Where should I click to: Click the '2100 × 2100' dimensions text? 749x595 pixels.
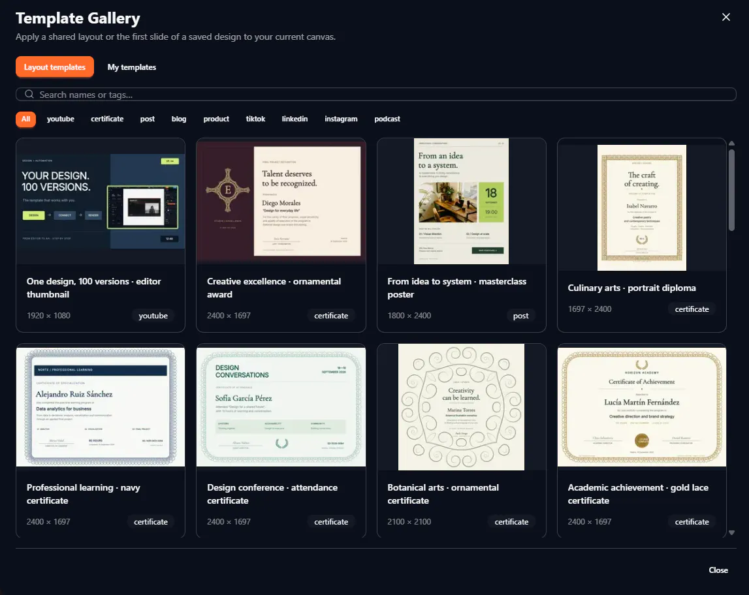point(409,521)
